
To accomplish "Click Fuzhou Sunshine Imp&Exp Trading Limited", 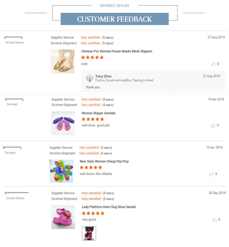I will [x=124, y=80].
